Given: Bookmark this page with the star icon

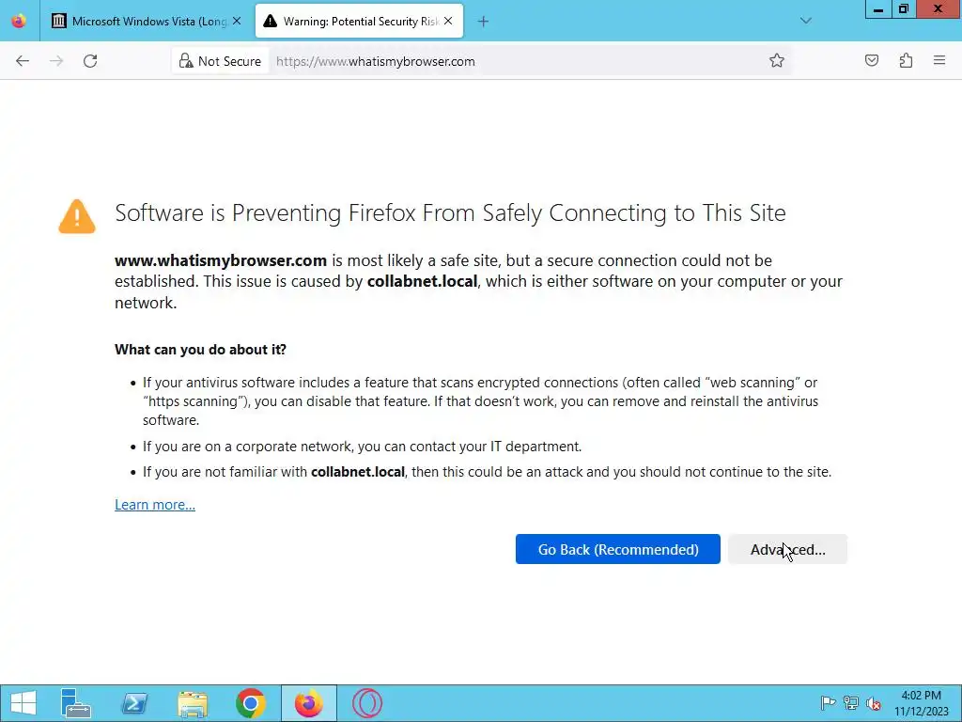Looking at the screenshot, I should click(x=777, y=61).
